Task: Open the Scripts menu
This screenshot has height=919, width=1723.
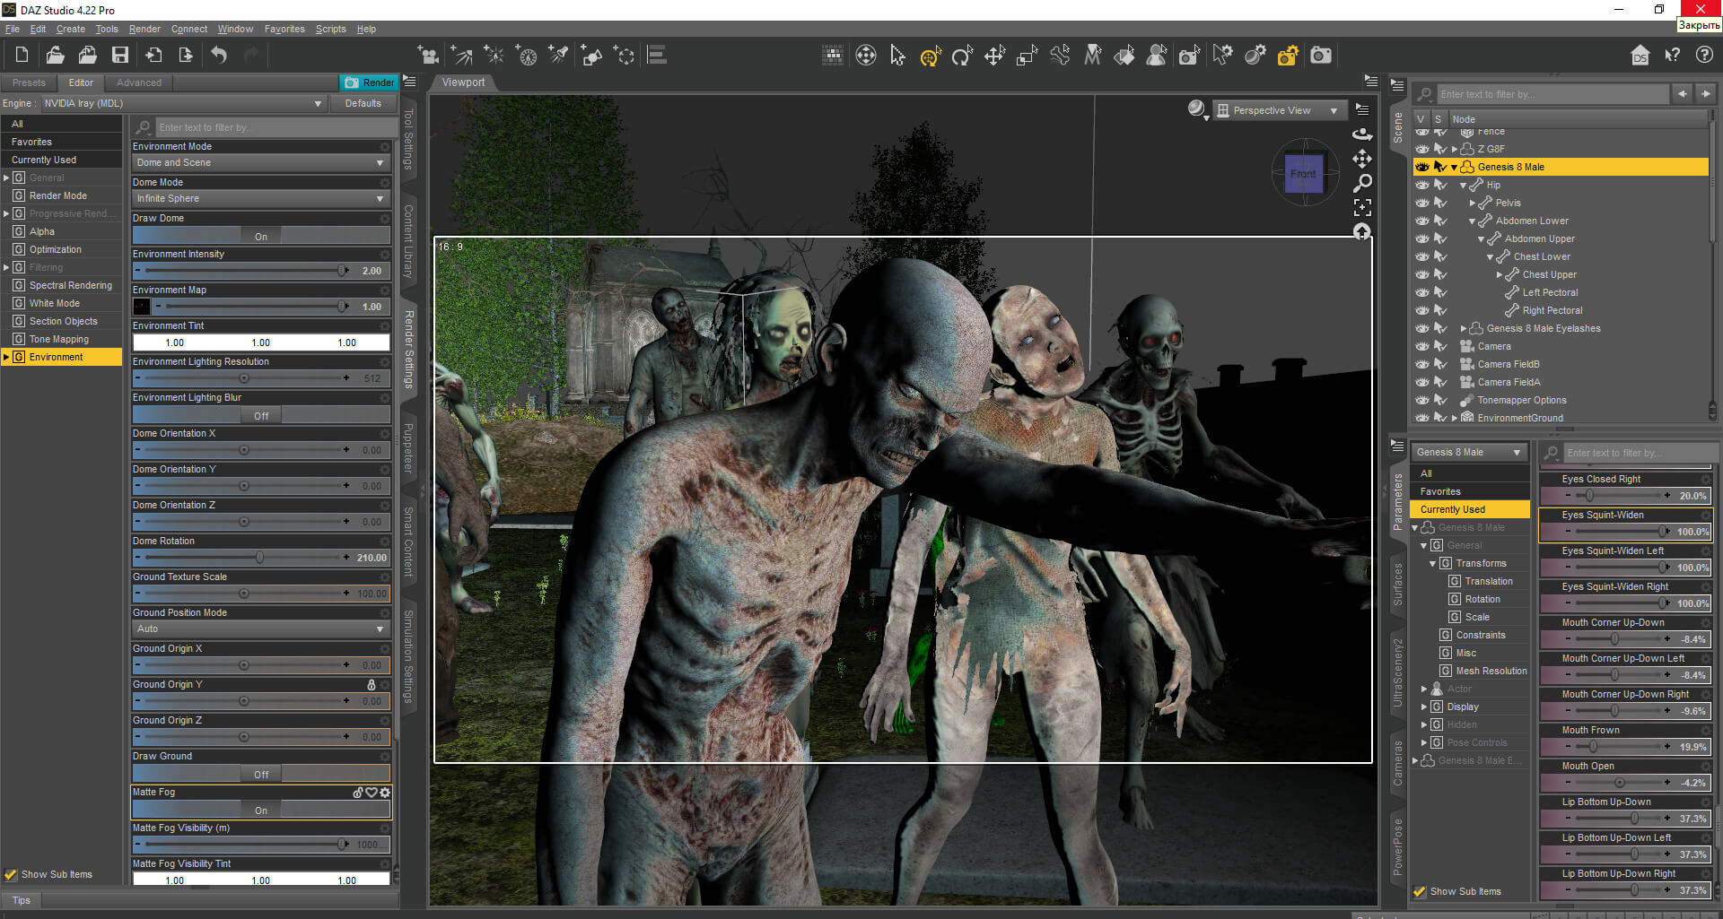Action: click(330, 29)
